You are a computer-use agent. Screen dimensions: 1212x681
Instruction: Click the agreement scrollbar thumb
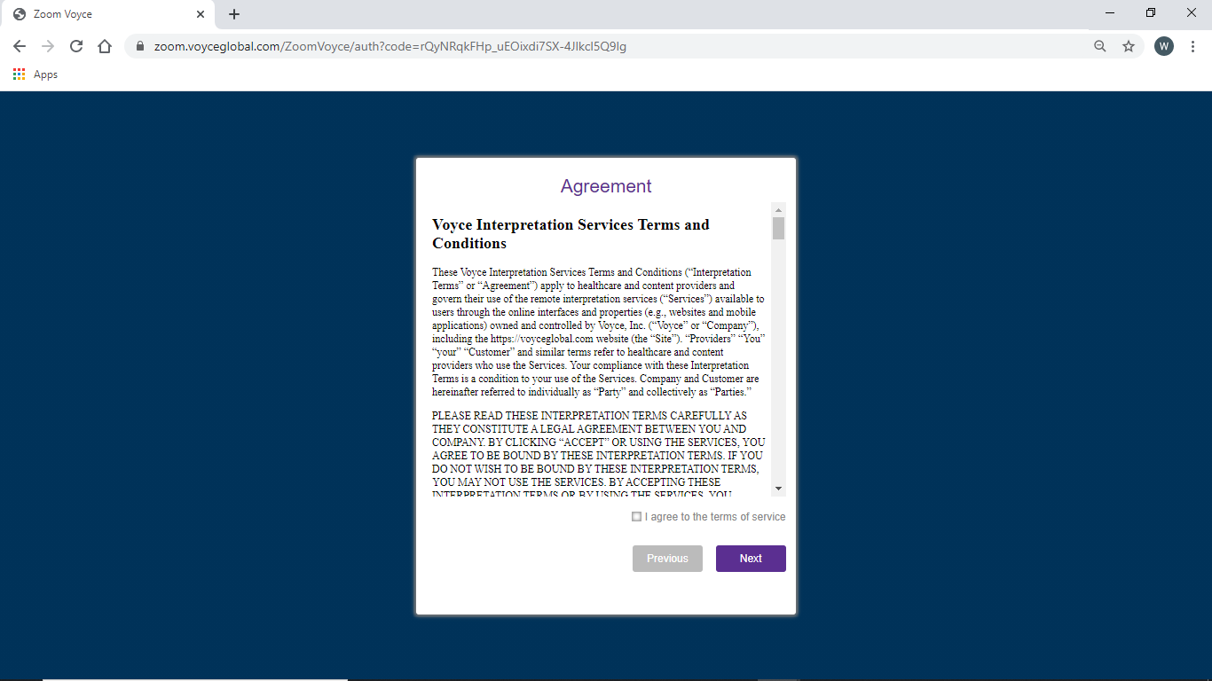click(778, 229)
